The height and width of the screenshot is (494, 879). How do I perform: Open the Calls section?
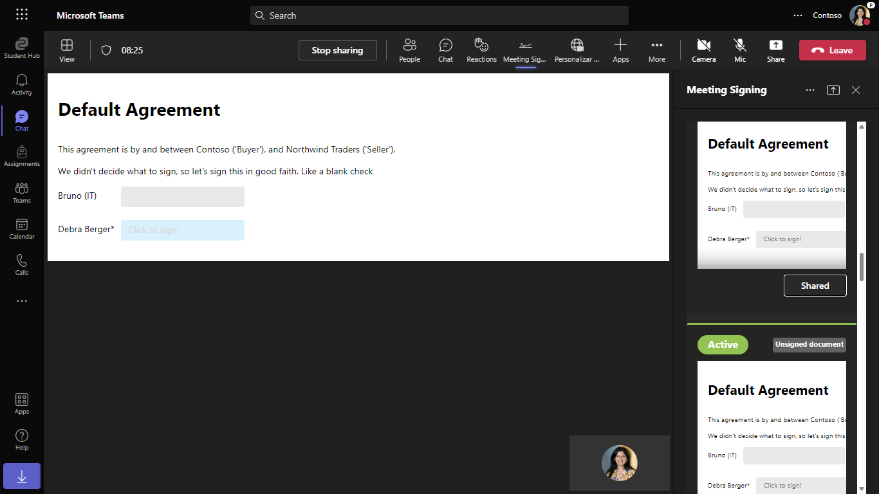coord(21,264)
